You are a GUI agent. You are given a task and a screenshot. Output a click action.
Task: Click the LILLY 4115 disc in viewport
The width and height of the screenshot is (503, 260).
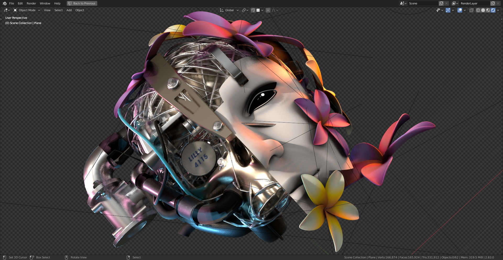[x=198, y=158]
